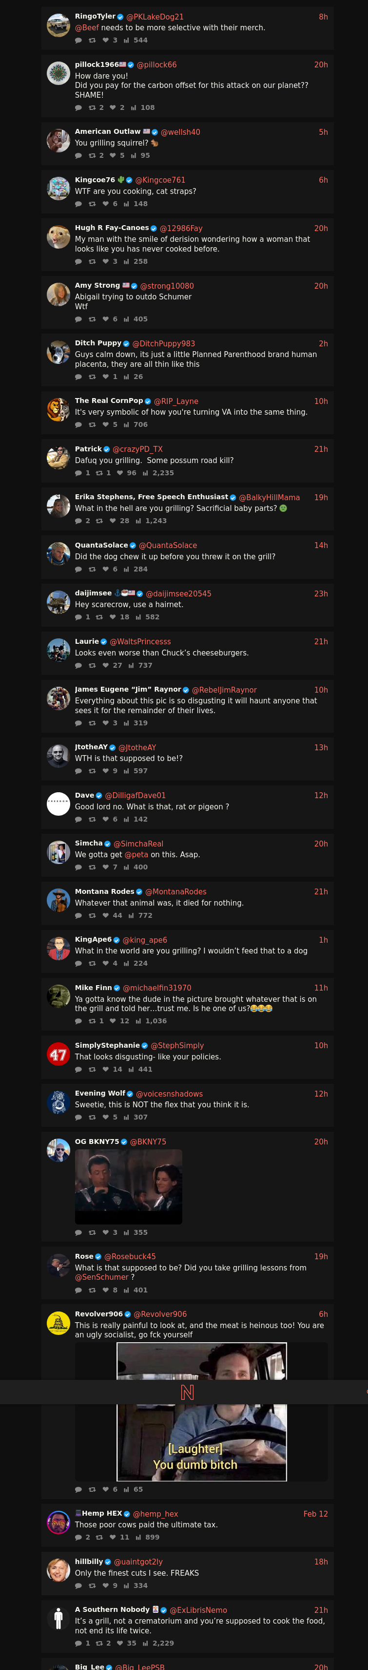
Task: Click the reply icon on RingoTyler's tweet
Action: [78, 40]
